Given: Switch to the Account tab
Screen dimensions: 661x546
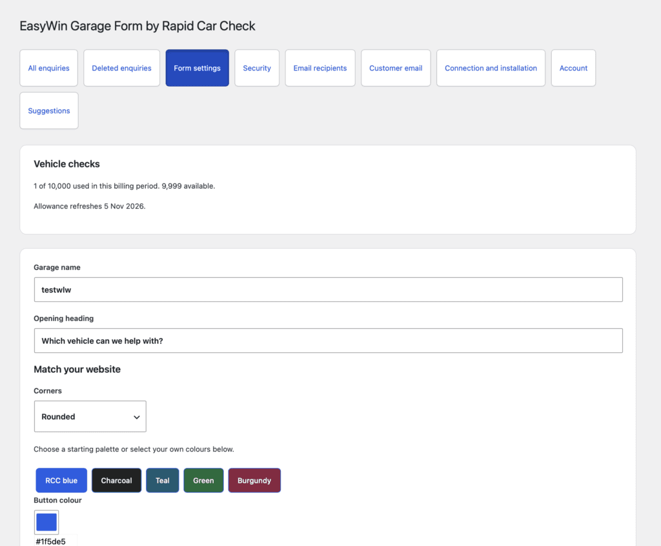Looking at the screenshot, I should point(573,68).
